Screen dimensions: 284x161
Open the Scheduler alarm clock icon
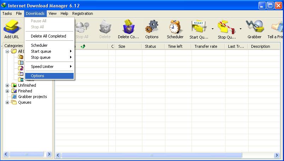(x=175, y=27)
